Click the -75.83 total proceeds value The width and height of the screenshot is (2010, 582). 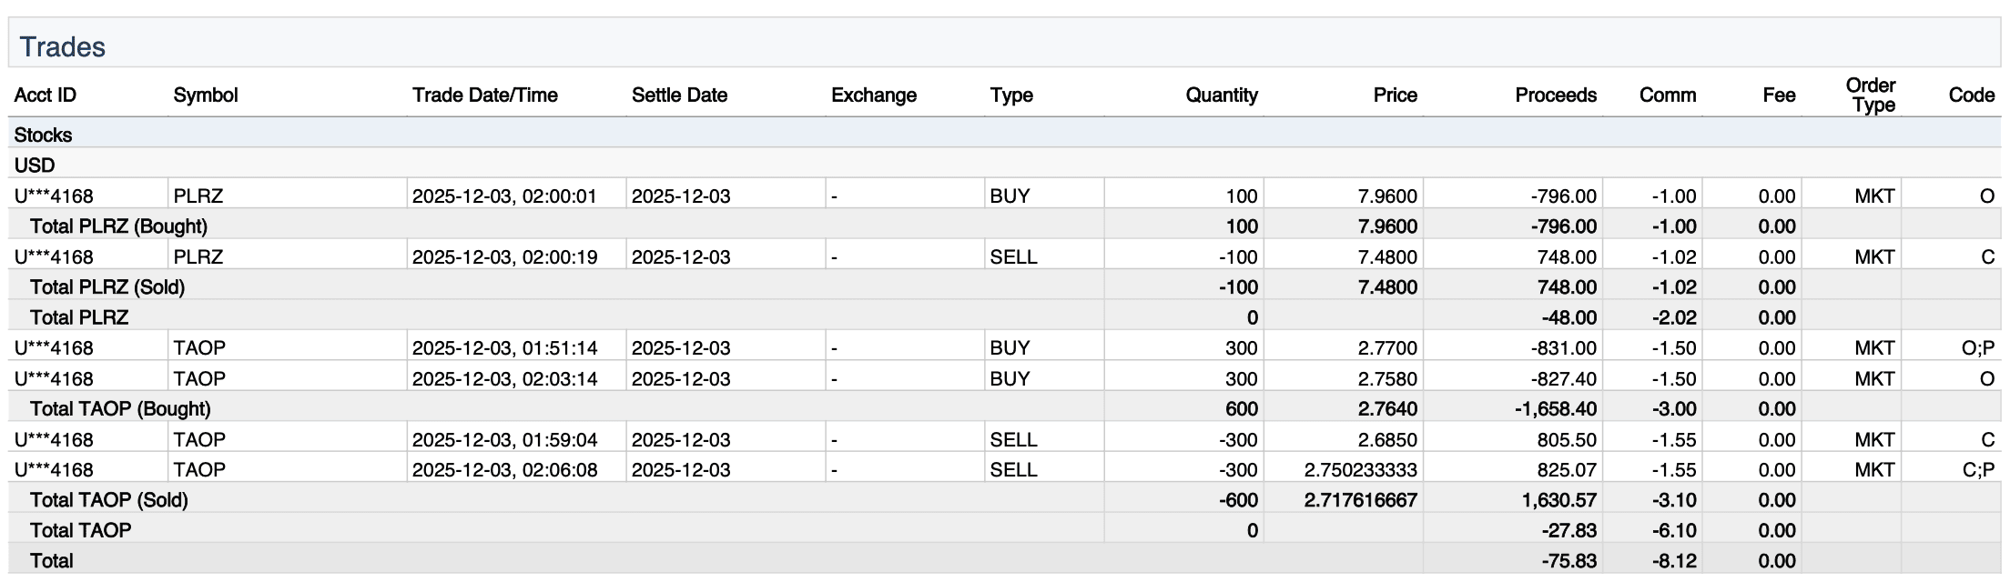[x=1568, y=561]
